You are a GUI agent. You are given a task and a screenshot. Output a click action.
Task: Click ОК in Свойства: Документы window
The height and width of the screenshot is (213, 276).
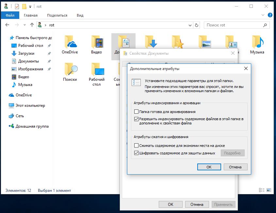click(x=170, y=205)
